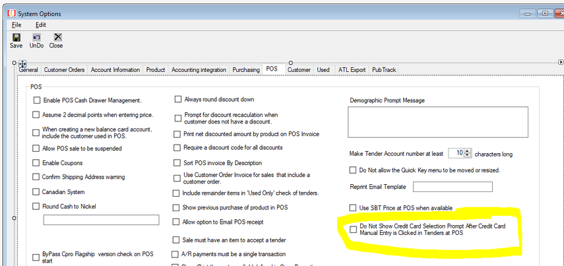Check the Canadian System option

(x=36, y=192)
